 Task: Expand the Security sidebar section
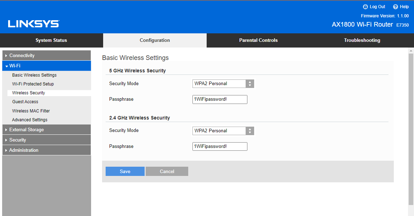(46, 140)
